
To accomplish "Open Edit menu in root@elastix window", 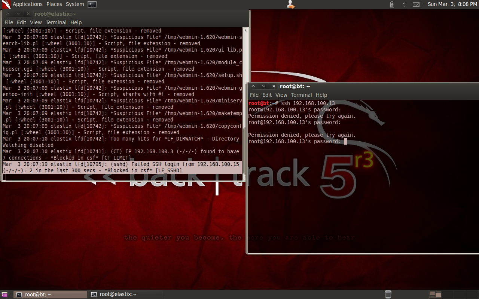I will [22, 22].
